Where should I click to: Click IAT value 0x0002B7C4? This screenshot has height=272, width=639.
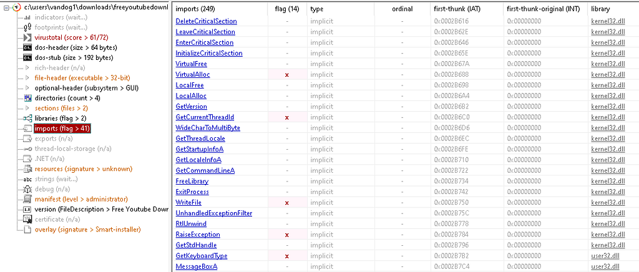451,266
